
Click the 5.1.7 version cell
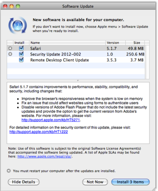tap(111, 48)
